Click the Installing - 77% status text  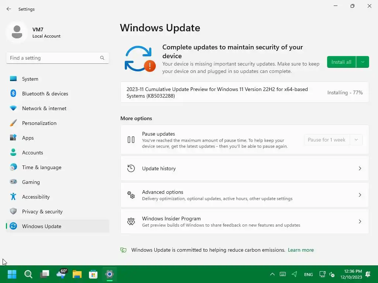coord(345,92)
